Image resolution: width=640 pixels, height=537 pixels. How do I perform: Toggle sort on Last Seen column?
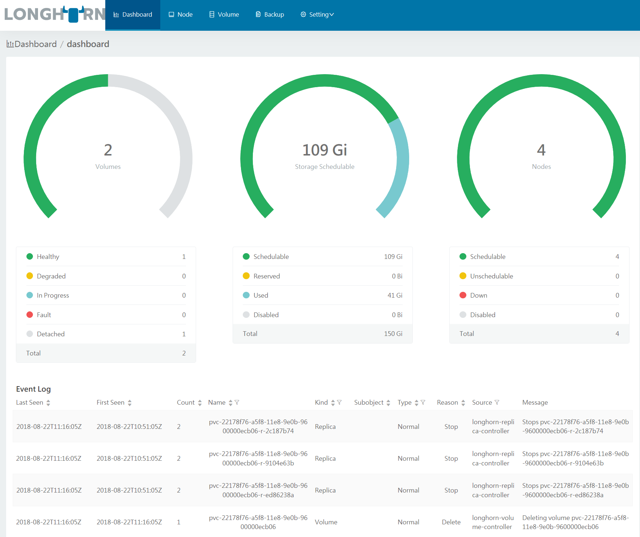48,402
